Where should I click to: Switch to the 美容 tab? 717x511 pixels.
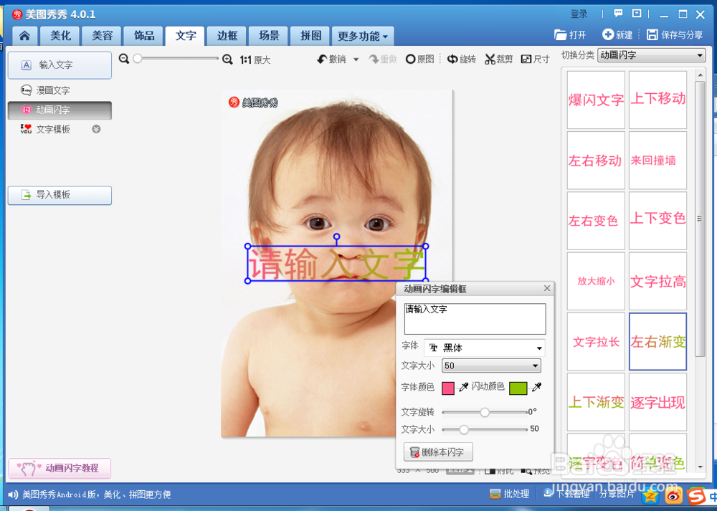tap(101, 35)
